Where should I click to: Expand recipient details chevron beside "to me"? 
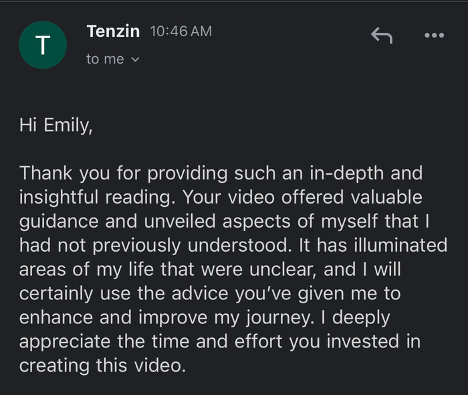136,60
